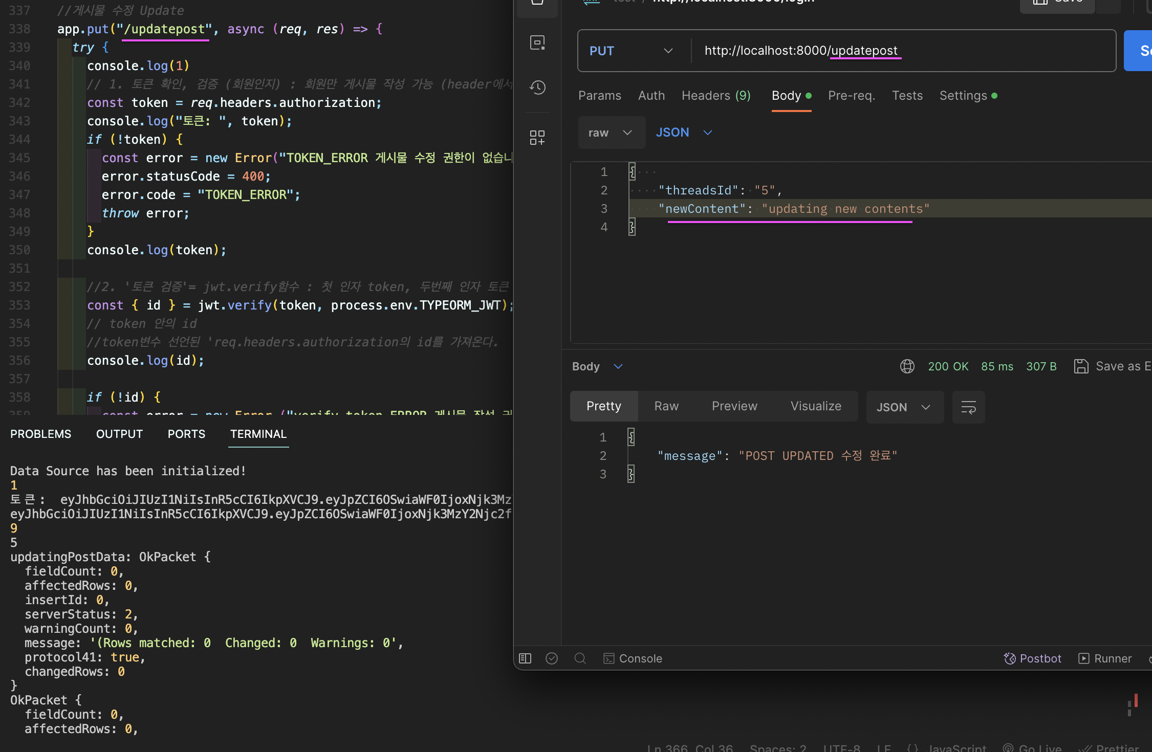Open the workspaces grid-plus sidebar icon
Screen dimensions: 1152x752
point(537,137)
